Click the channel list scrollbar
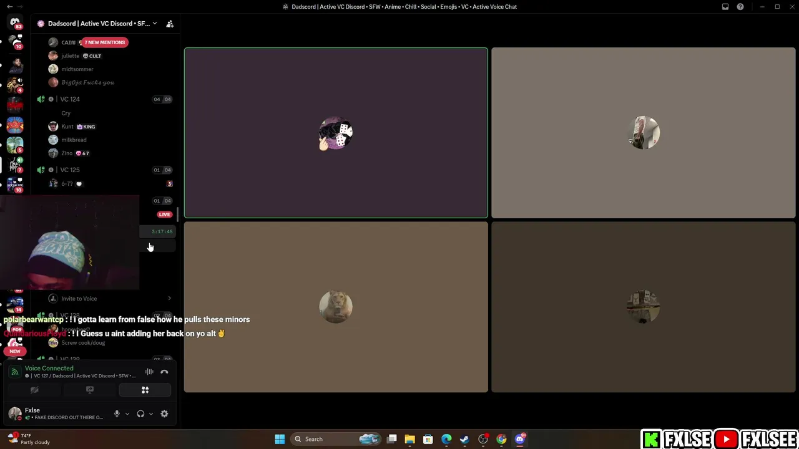The height and width of the screenshot is (449, 799). click(x=177, y=215)
